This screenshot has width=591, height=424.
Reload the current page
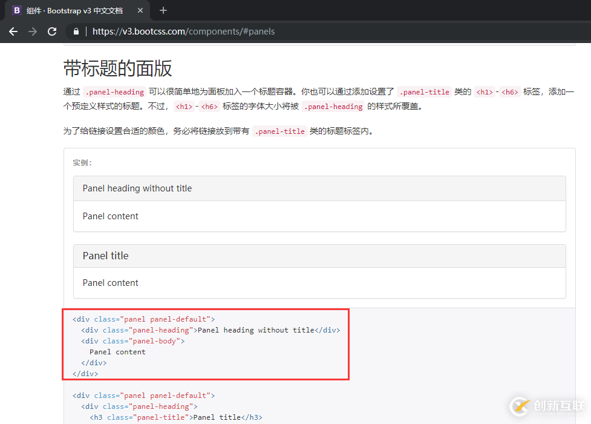[x=52, y=31]
